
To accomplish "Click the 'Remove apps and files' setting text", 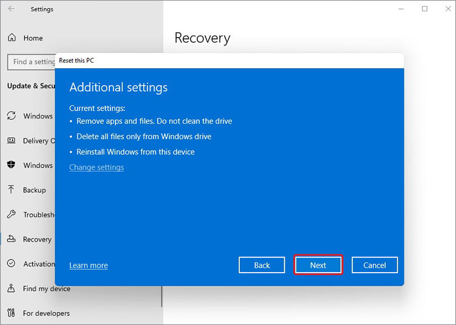I will 154,121.
